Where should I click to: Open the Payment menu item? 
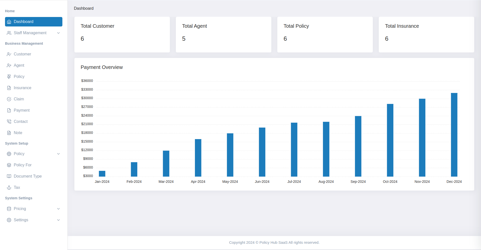(x=22, y=110)
